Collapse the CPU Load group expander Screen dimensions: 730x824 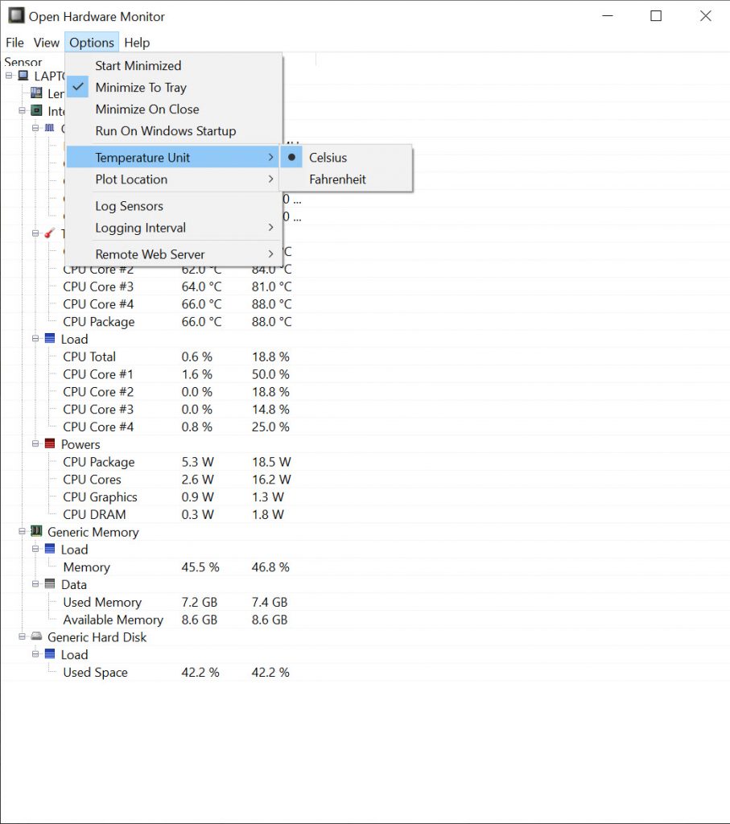(x=35, y=339)
